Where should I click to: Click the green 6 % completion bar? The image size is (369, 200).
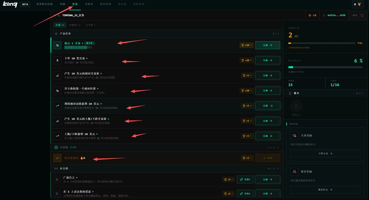(325, 67)
